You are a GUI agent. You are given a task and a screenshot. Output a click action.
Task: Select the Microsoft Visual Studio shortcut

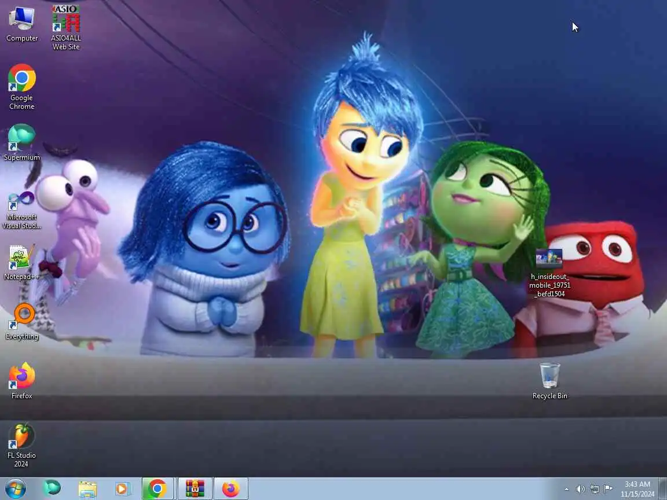pos(21,211)
